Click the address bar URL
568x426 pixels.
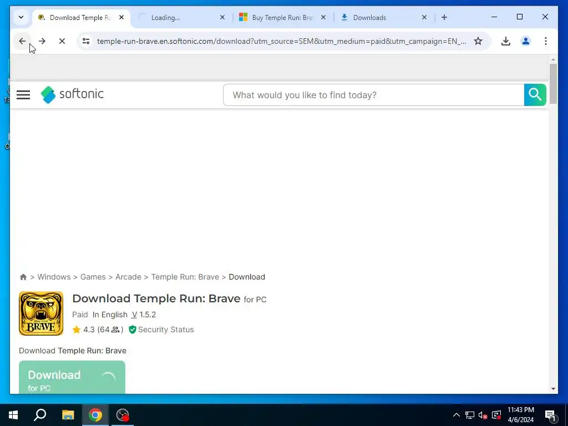[281, 41]
